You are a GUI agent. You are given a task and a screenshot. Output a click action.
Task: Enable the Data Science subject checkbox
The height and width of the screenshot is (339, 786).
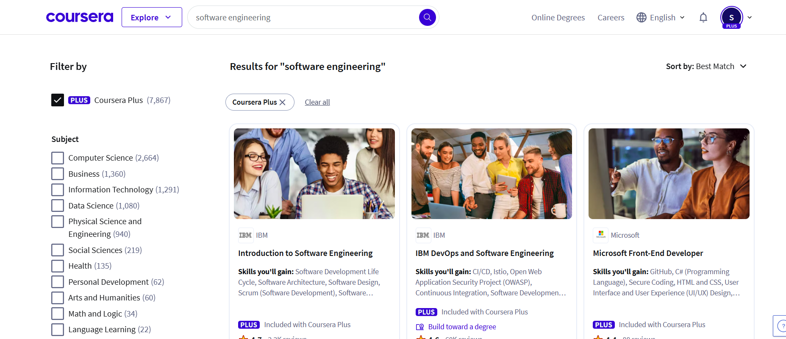click(x=58, y=206)
